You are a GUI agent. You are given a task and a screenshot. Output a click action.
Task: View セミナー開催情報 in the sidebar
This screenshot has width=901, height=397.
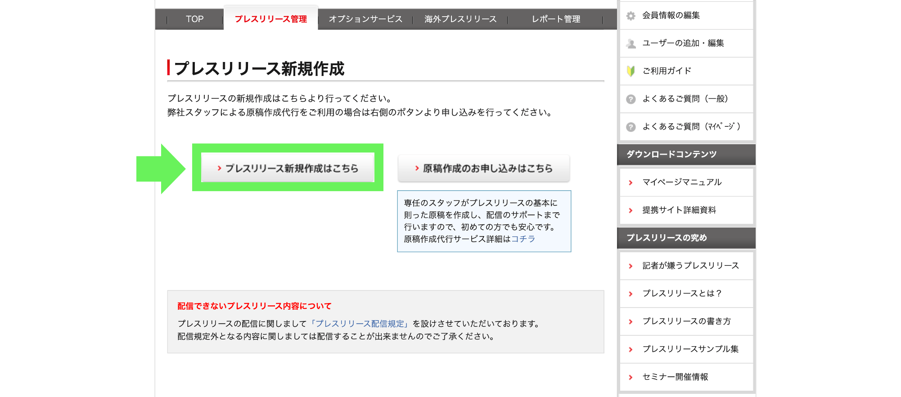pos(675,377)
